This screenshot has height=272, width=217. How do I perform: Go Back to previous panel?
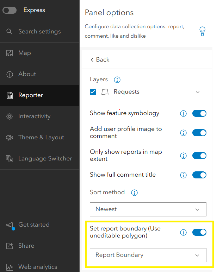pos(100,59)
